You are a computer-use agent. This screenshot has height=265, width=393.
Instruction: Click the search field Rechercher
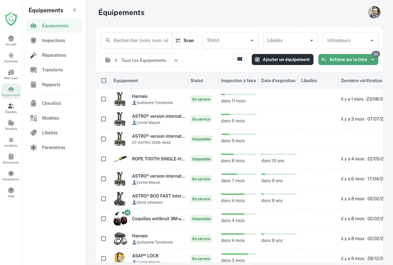[x=137, y=40]
